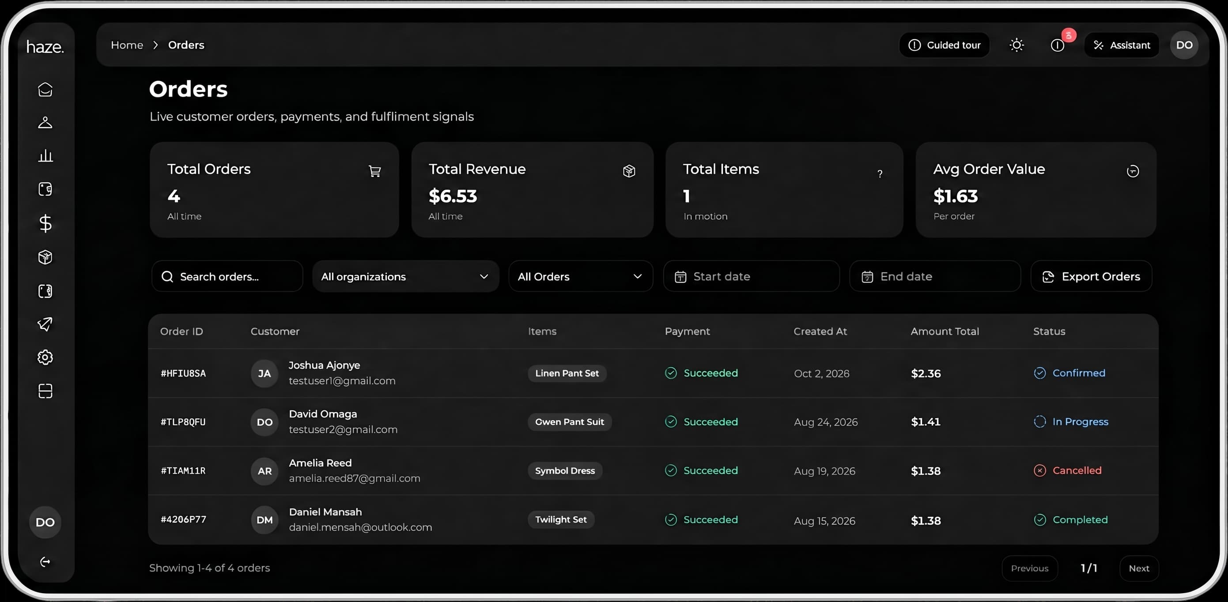Click the paper plane campaigns icon
1228x602 pixels.
pyautogui.click(x=45, y=324)
